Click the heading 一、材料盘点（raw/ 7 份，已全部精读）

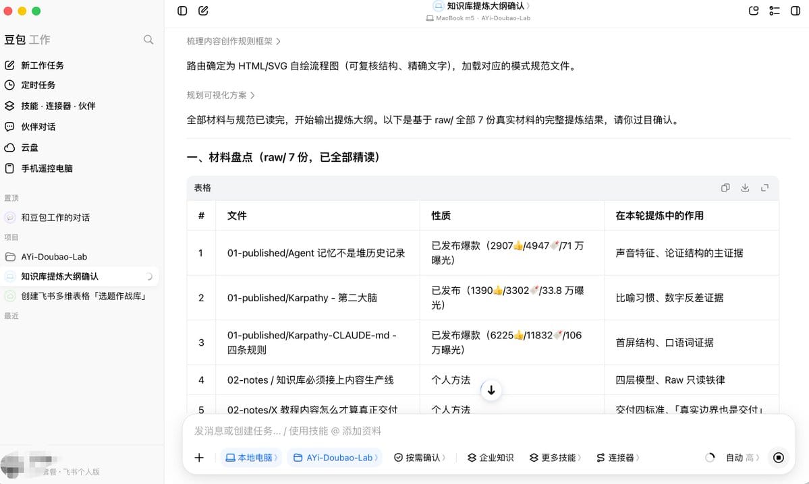coord(286,157)
